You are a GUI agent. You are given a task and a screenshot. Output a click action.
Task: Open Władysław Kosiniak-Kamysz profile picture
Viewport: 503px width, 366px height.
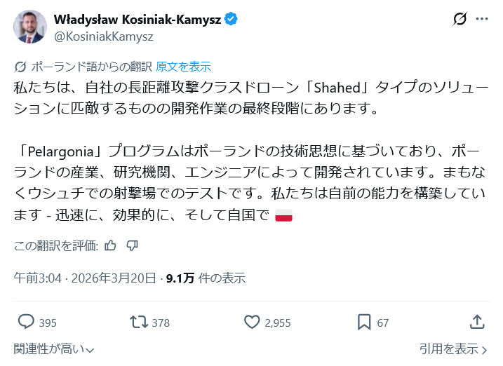pos(30,27)
